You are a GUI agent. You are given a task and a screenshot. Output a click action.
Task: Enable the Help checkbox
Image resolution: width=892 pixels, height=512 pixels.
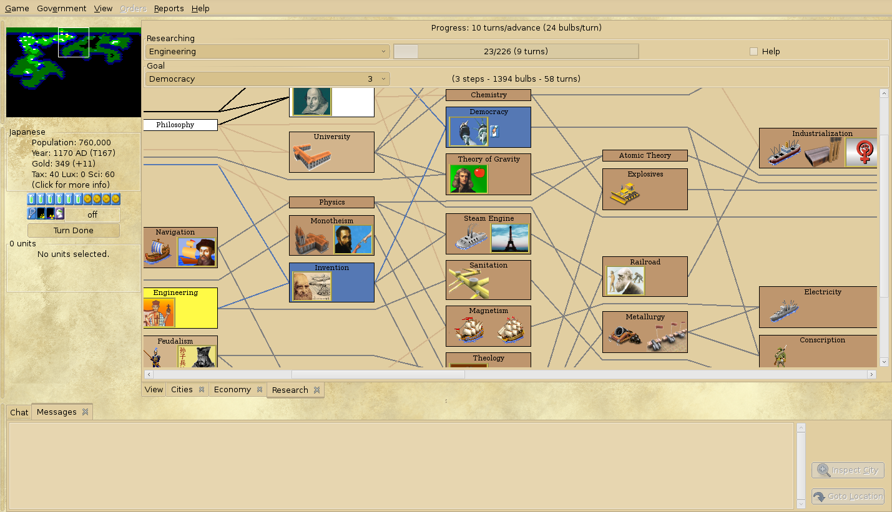tap(753, 52)
